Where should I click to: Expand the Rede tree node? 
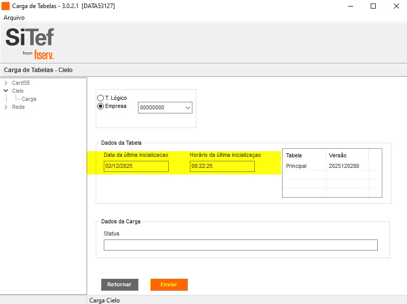click(x=6, y=107)
